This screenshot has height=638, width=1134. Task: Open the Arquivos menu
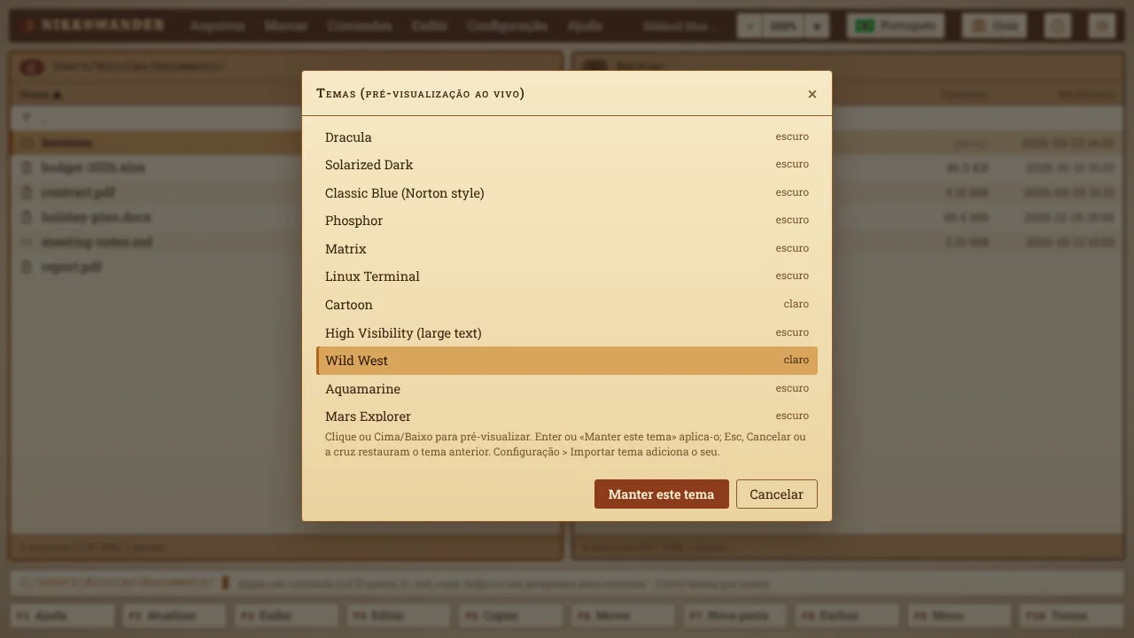217,26
